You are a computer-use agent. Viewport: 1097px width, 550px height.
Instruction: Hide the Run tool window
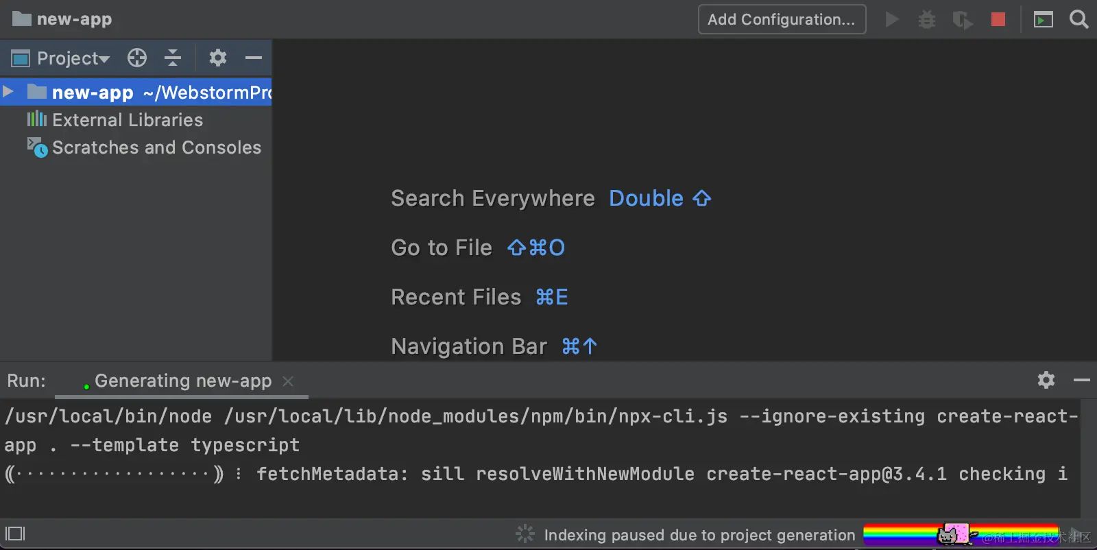coord(1082,379)
